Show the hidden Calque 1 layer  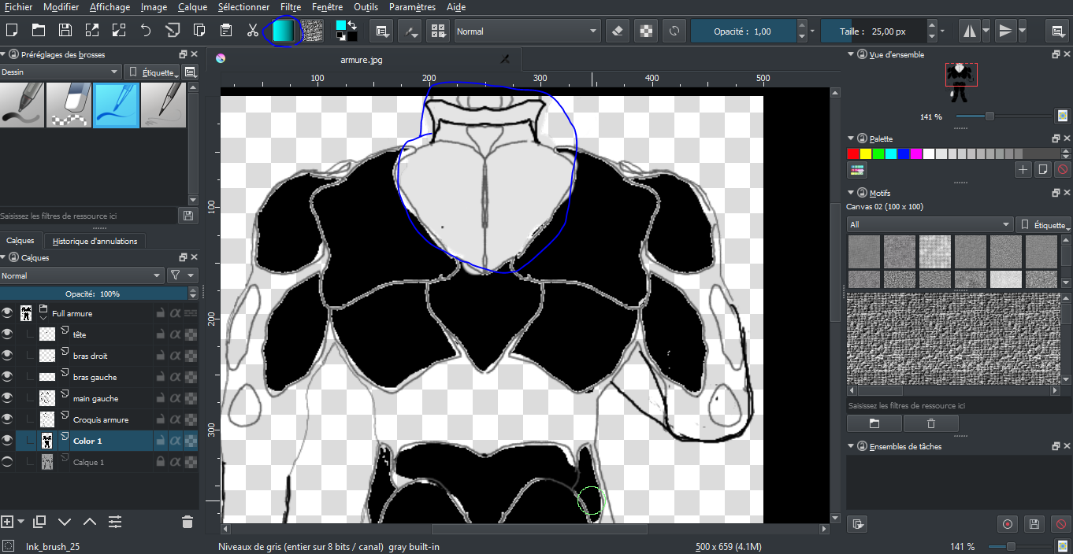(8, 462)
